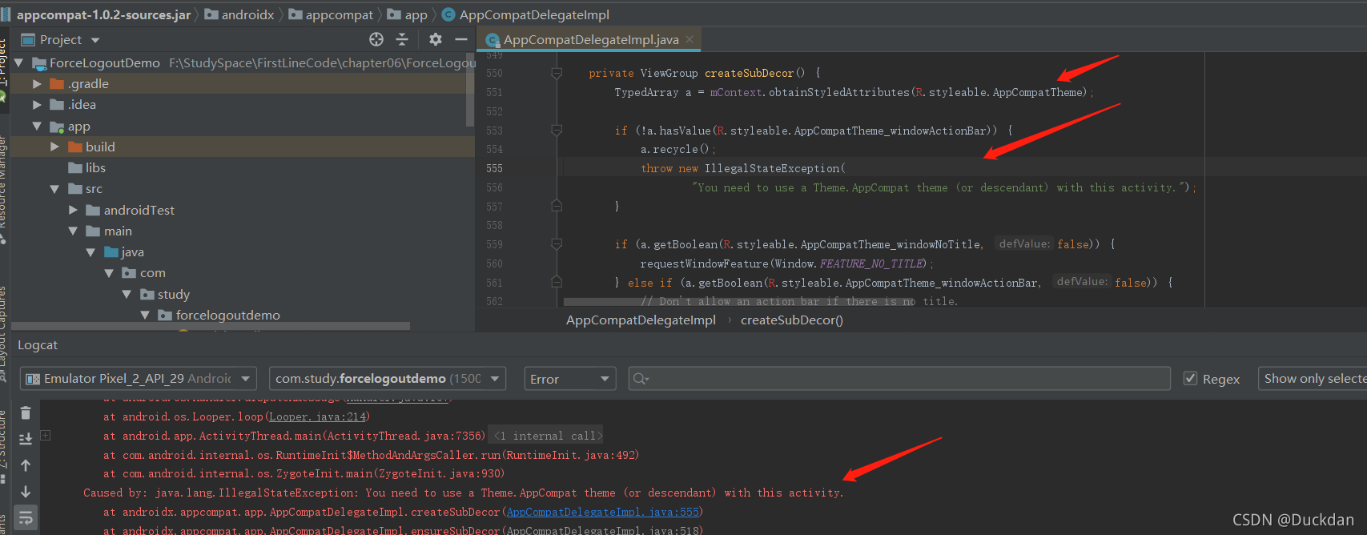This screenshot has height=535, width=1367.
Task: Open the emulator device dropdown
Action: pos(139,378)
